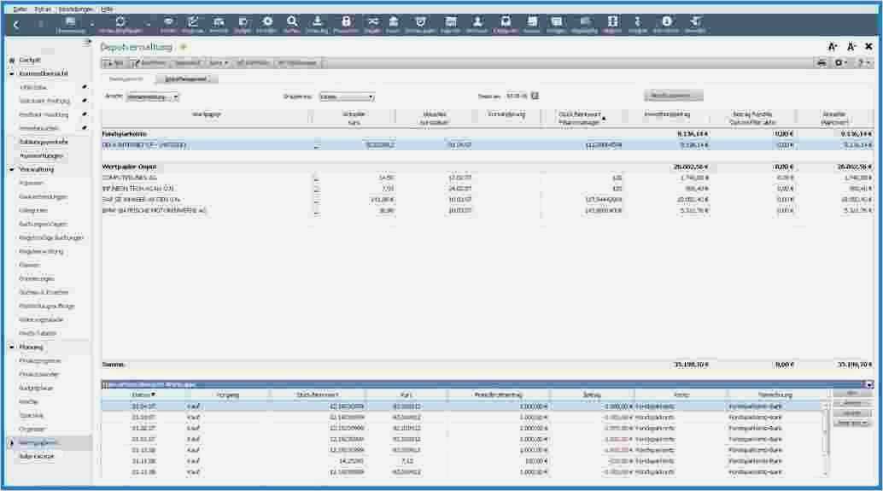Screen dimensions: 883x491
Task: Open details button of the SAP SE row
Action: [316, 200]
